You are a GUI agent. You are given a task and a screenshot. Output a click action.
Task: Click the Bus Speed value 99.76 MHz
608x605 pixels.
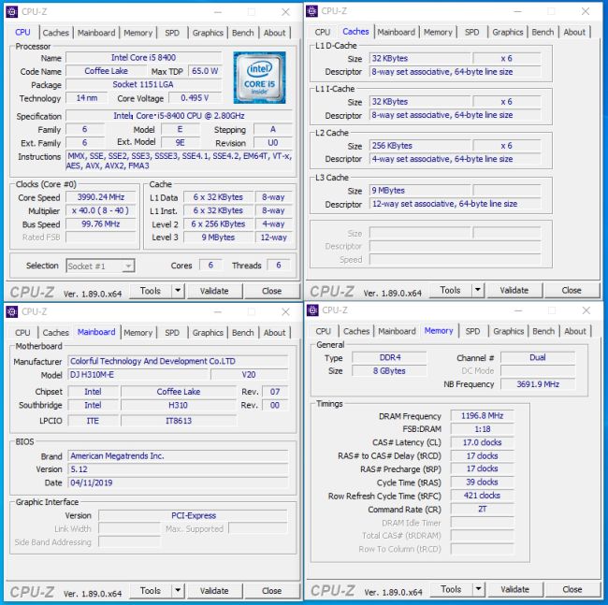click(x=101, y=223)
